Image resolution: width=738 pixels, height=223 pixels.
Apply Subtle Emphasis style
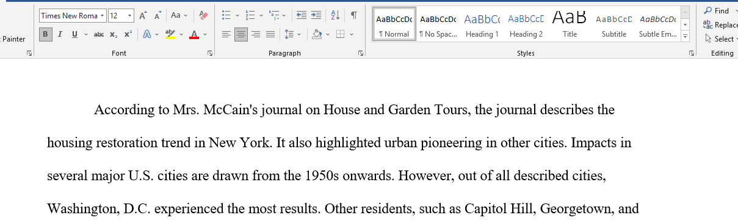click(658, 24)
